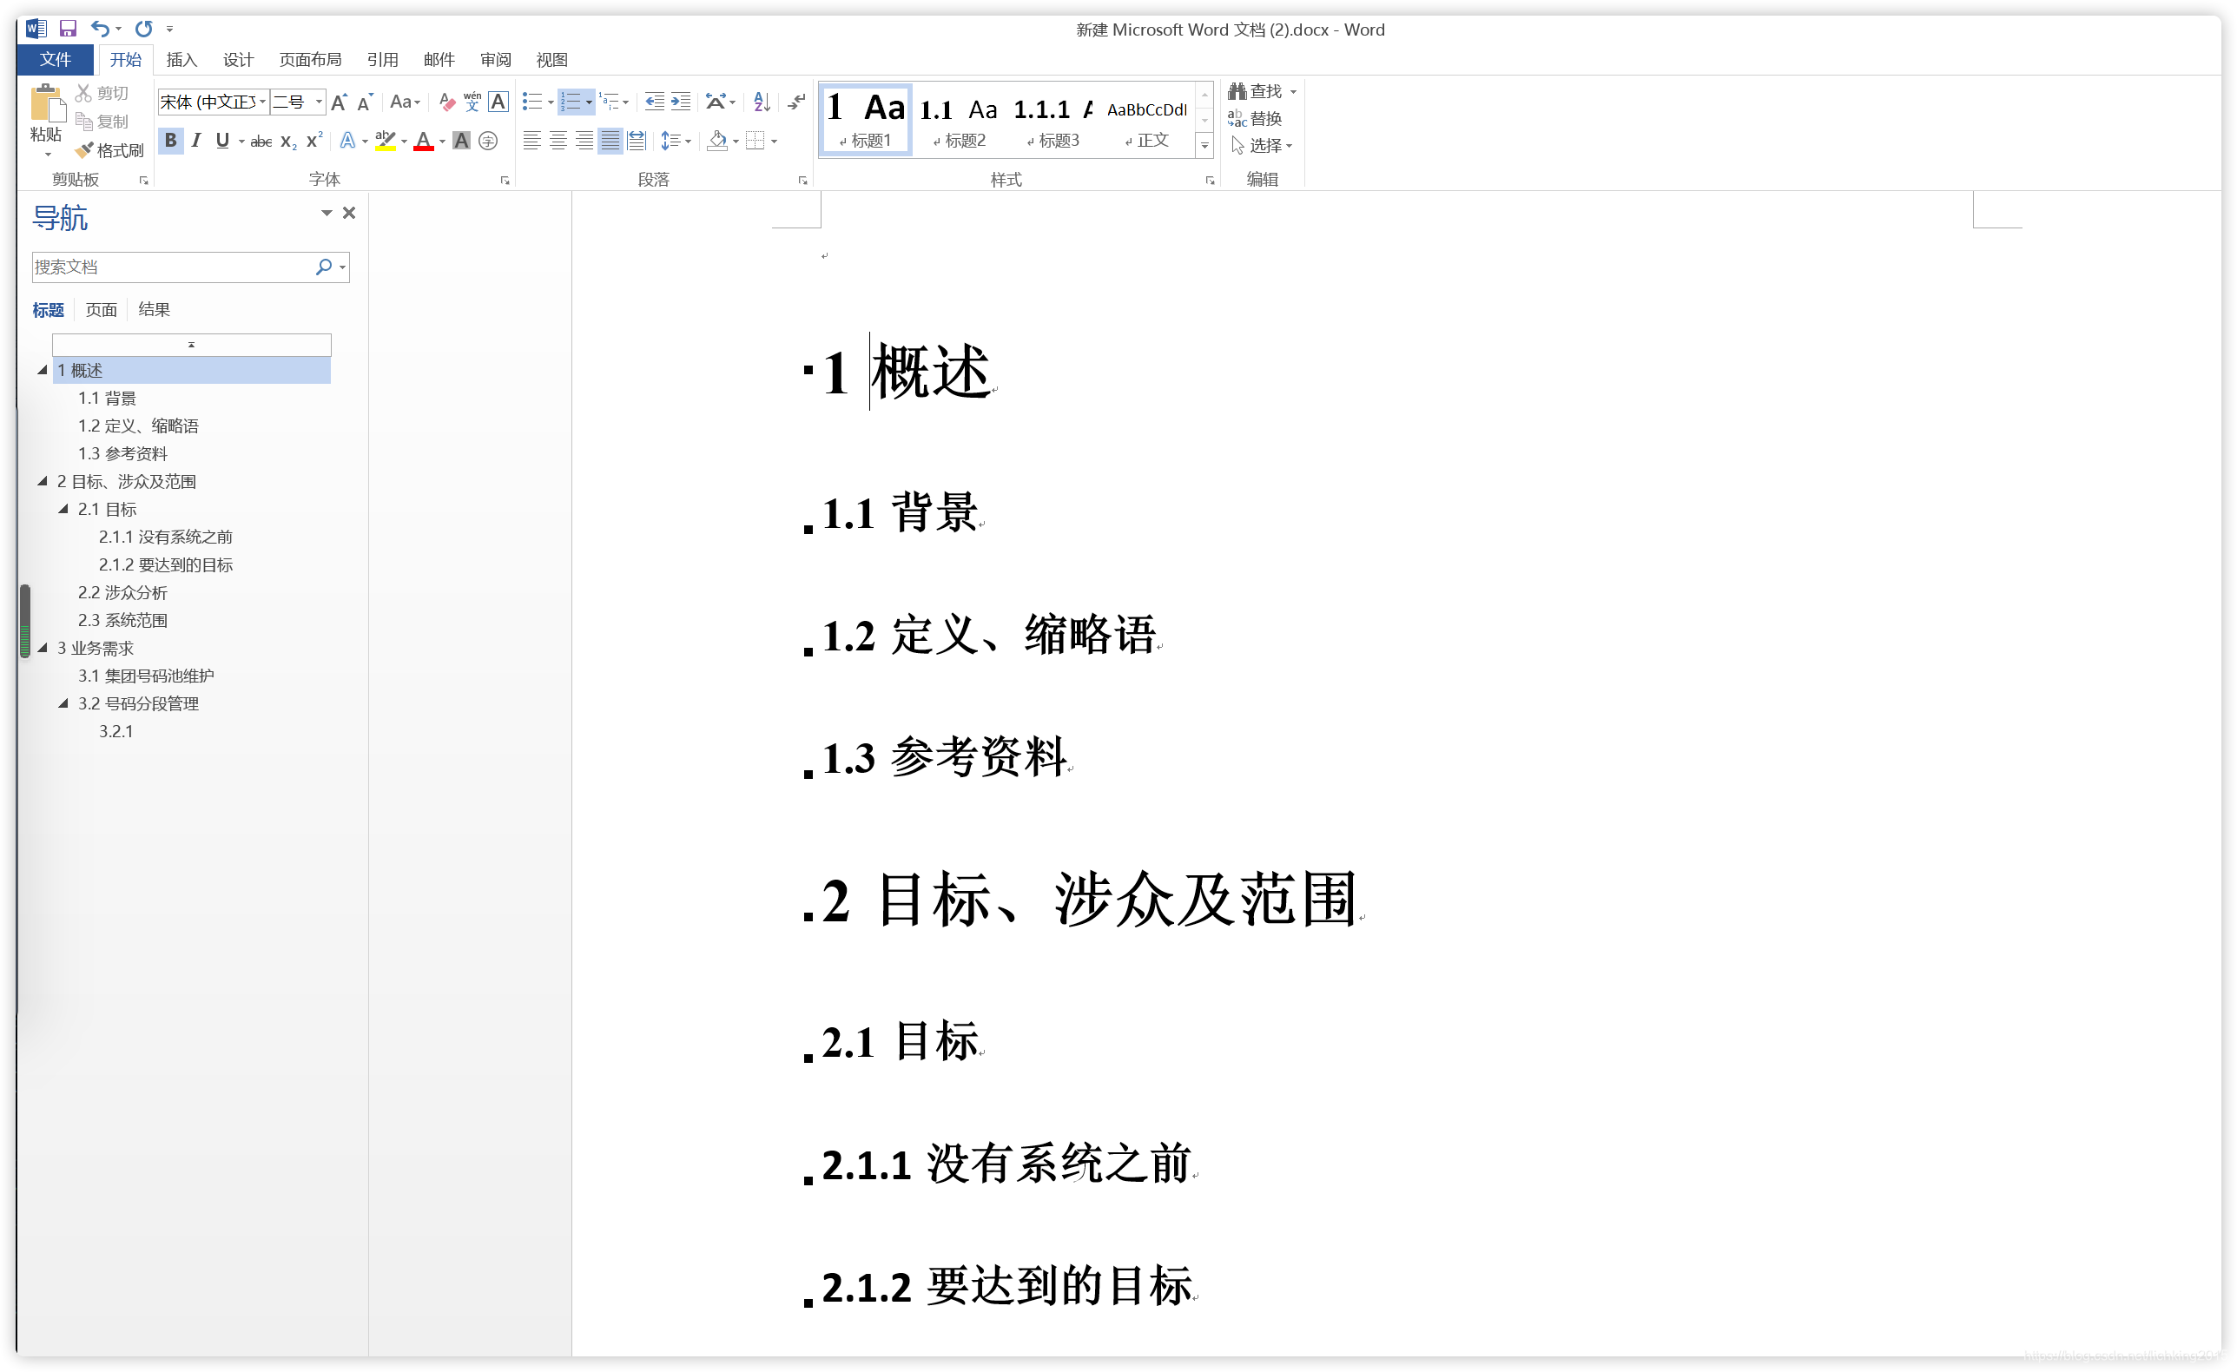Click the Paste clipboard icon

point(47,103)
